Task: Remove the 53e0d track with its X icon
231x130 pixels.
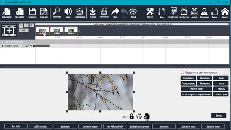Action: [34, 46]
